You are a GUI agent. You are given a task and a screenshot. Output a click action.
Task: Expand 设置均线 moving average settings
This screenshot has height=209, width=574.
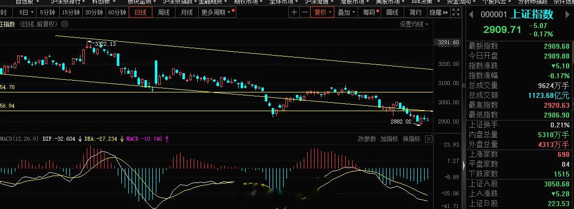click(414, 25)
